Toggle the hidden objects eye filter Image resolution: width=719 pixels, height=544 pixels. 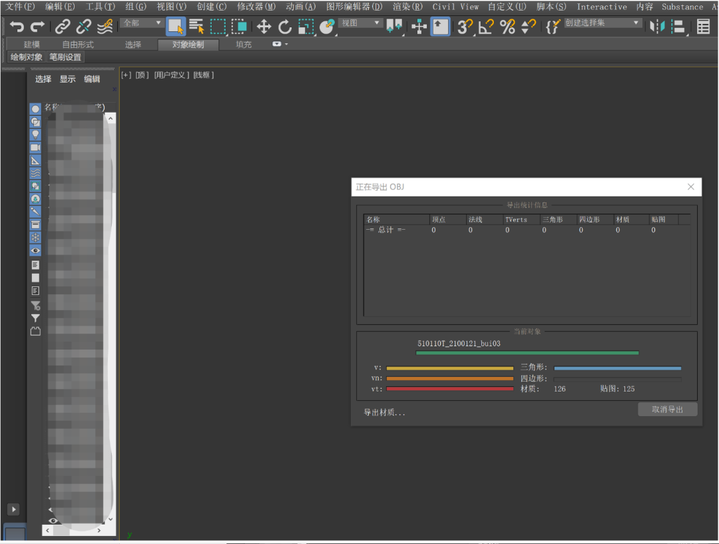pyautogui.click(x=36, y=250)
